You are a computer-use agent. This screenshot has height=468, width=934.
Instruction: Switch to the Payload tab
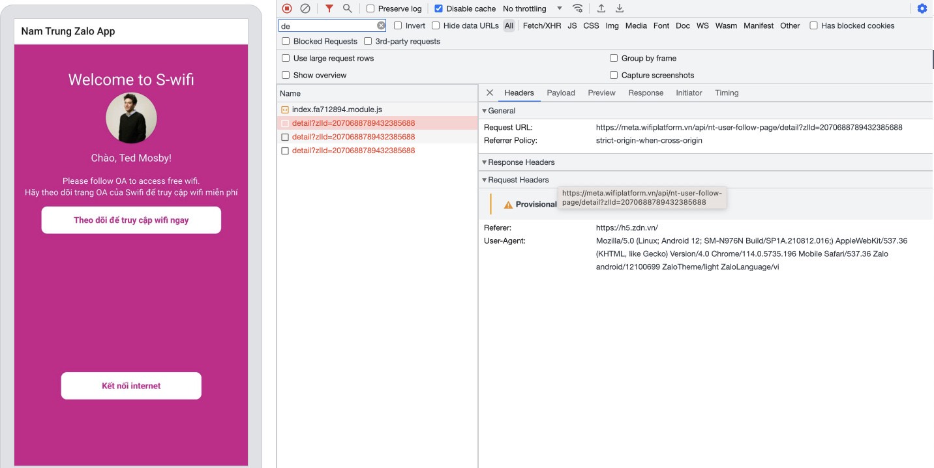561,93
